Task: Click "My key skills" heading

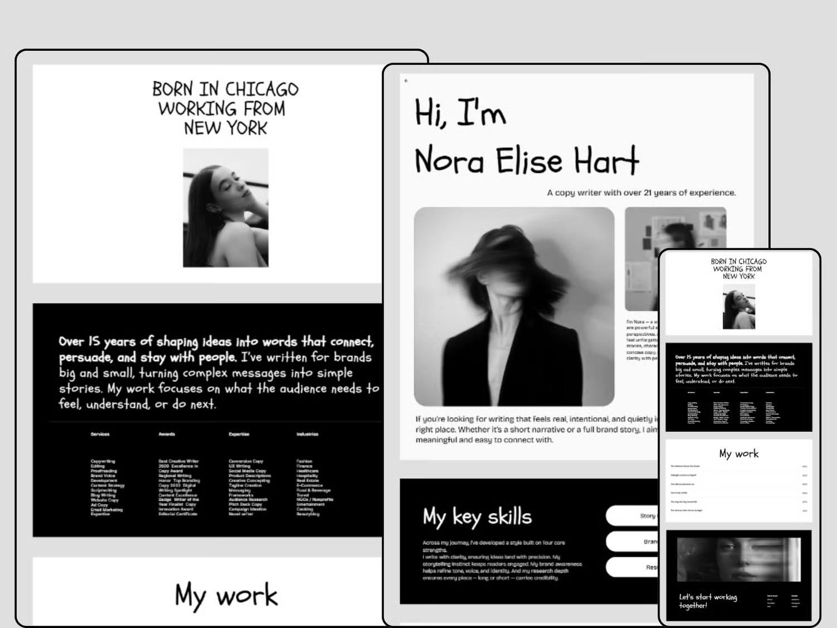Action: (477, 517)
